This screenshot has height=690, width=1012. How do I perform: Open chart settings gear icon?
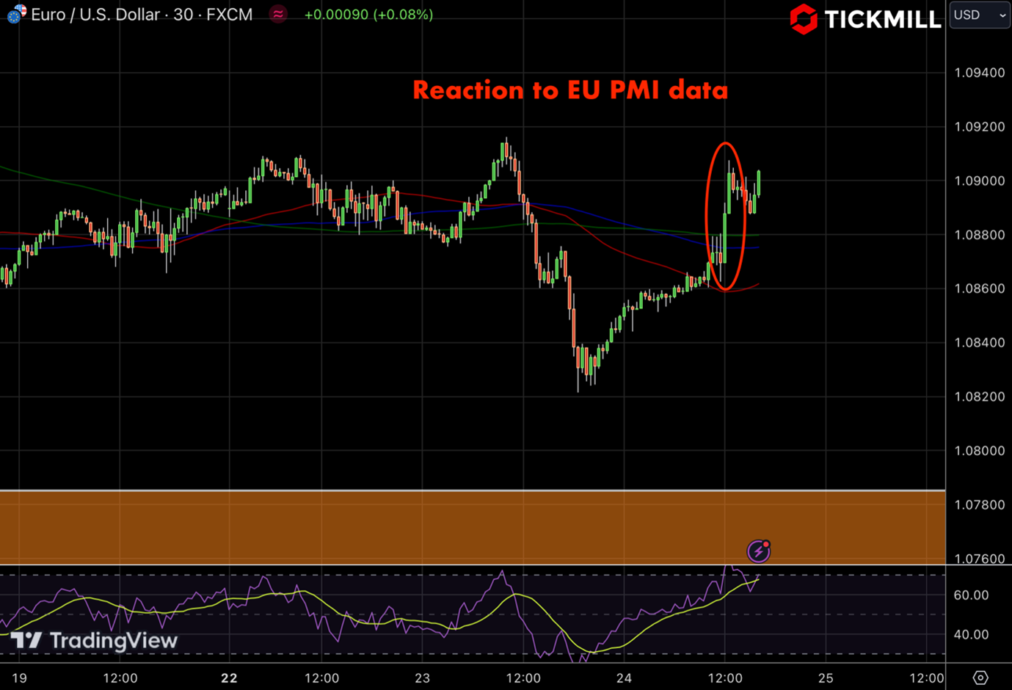point(980,677)
